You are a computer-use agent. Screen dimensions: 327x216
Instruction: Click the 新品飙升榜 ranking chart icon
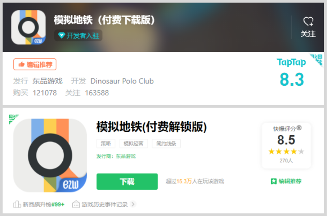tap(17, 204)
